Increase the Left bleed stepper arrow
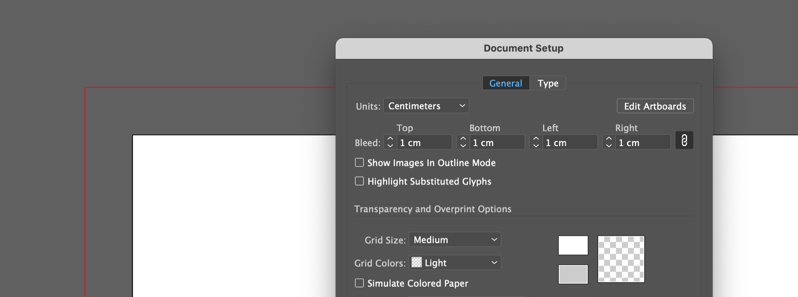798x297 pixels. [x=536, y=138]
